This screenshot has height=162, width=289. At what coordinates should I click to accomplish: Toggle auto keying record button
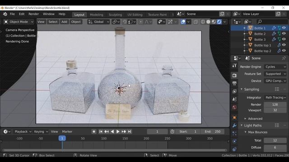pyautogui.click(x=94, y=131)
